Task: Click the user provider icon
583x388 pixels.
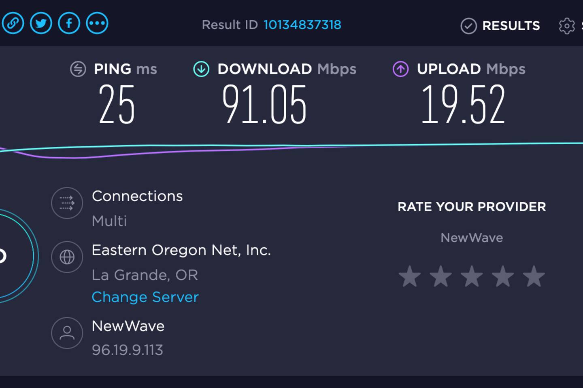Action: pos(67,333)
